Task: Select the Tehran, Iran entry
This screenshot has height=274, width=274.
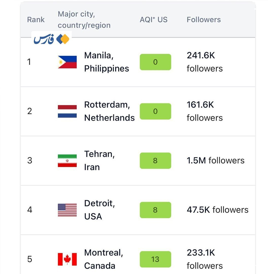Action: point(99,161)
